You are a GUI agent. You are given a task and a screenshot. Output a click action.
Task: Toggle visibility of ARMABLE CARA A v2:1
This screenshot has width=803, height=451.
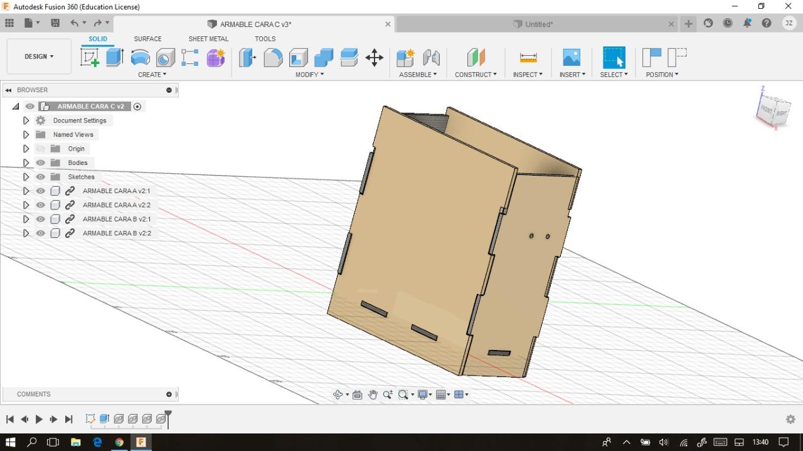pyautogui.click(x=41, y=191)
